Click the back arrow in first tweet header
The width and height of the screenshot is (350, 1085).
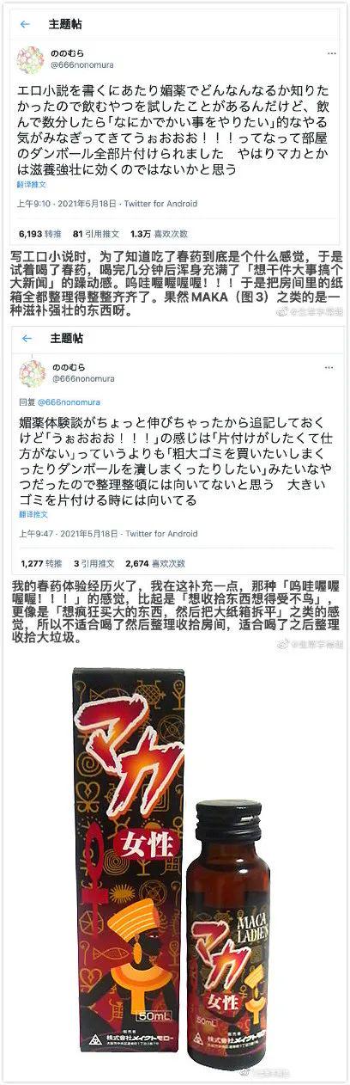tap(25, 24)
